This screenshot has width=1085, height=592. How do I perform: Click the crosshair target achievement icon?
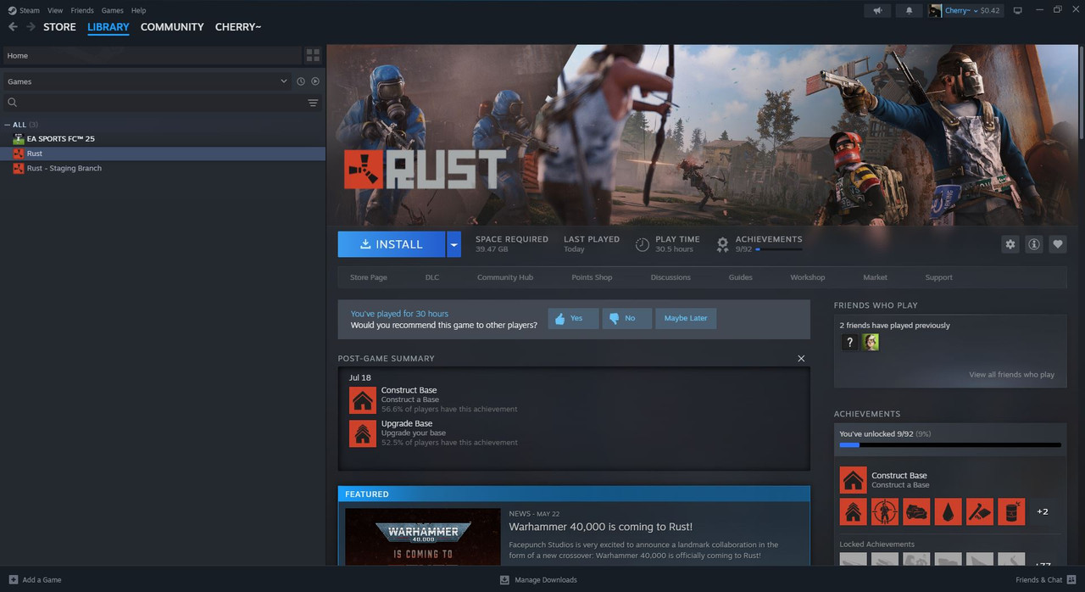[885, 511]
